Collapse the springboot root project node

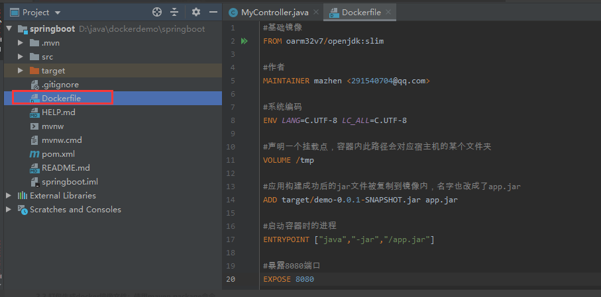pyautogui.click(x=9, y=29)
